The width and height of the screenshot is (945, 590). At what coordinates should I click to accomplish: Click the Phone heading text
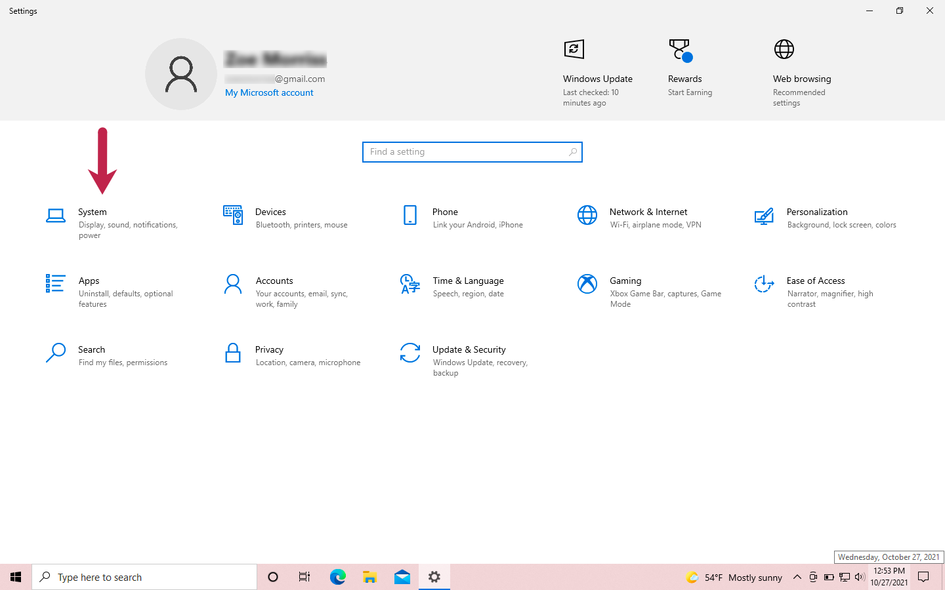coord(445,212)
